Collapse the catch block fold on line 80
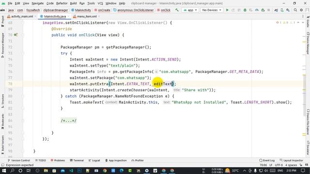This screenshot has width=310, height=174. pyautogui.click(x=22, y=96)
